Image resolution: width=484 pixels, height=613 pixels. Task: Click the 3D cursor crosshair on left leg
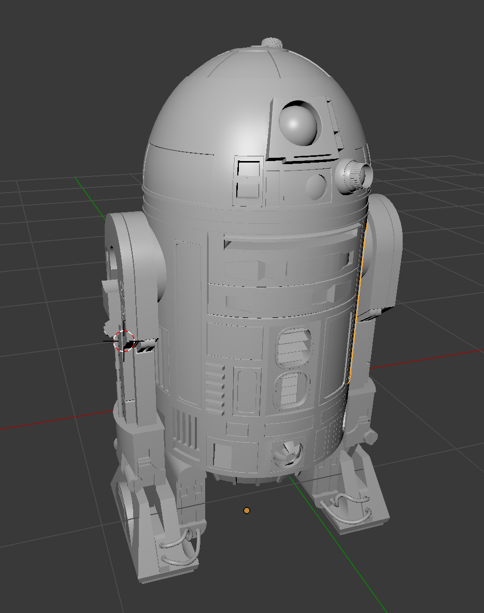click(124, 341)
